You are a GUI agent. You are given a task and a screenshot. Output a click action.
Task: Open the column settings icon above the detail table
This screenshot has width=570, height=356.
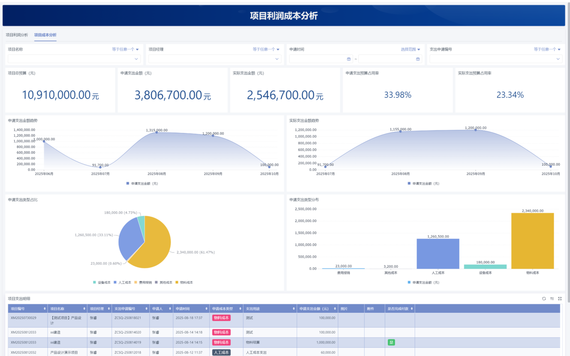[x=552, y=299]
